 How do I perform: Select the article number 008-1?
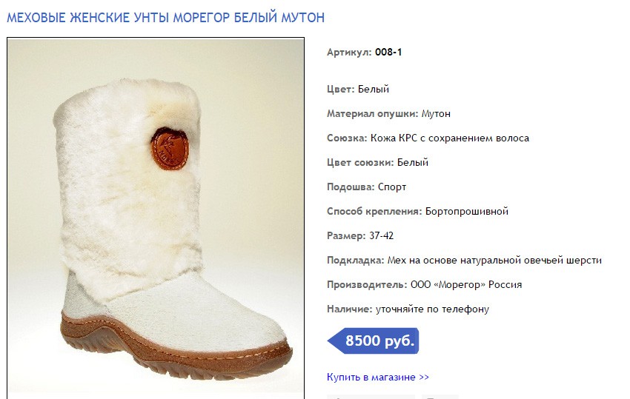388,52
